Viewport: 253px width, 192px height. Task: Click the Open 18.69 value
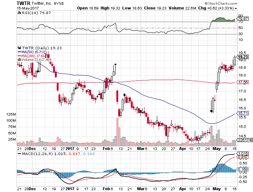point(87,8)
